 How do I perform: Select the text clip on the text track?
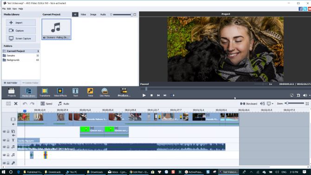(x=28, y=141)
